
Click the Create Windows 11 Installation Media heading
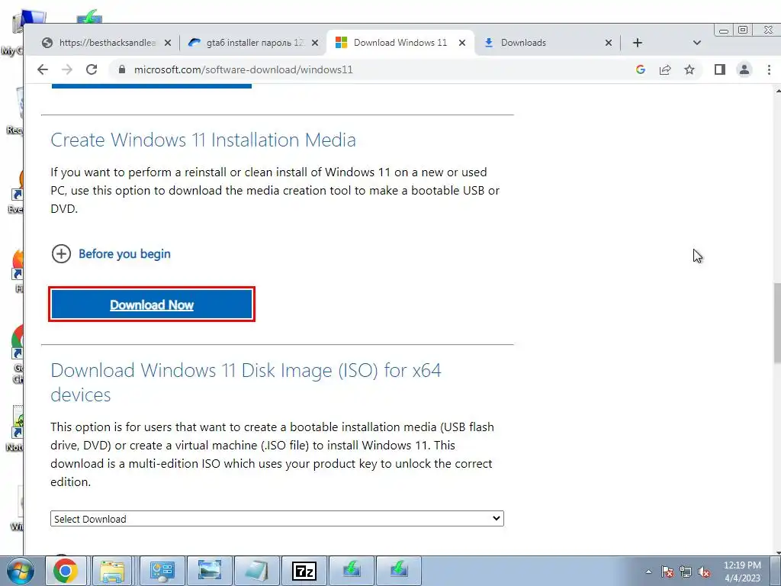(203, 140)
